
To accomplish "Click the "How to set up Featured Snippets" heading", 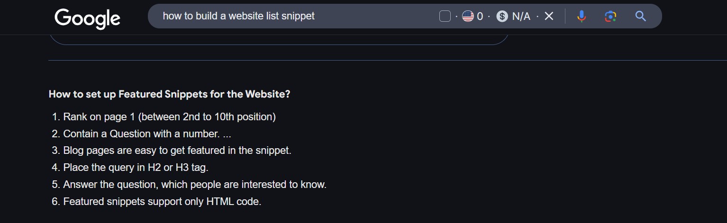I will [x=169, y=94].
